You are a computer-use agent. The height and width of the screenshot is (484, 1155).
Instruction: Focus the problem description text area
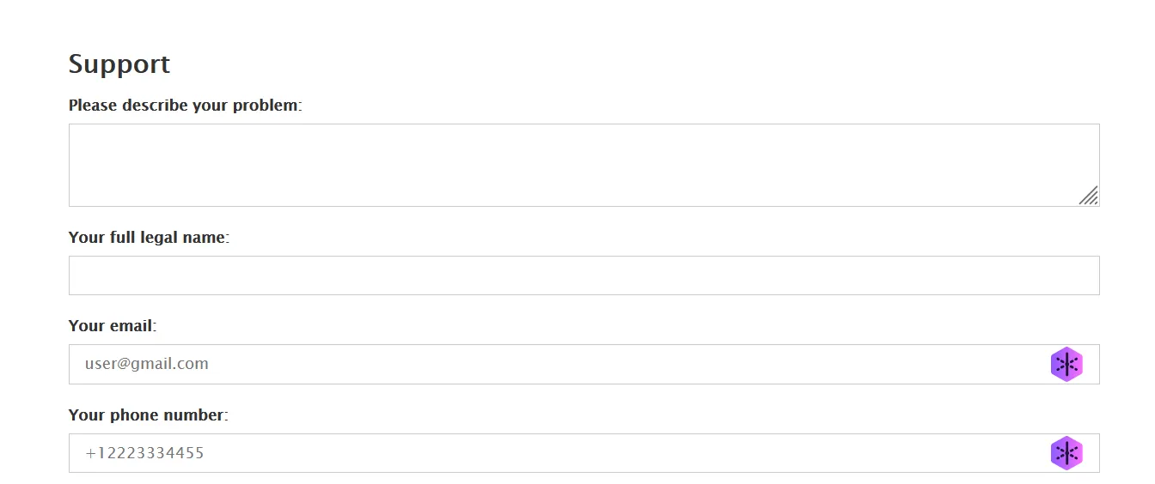point(567,165)
